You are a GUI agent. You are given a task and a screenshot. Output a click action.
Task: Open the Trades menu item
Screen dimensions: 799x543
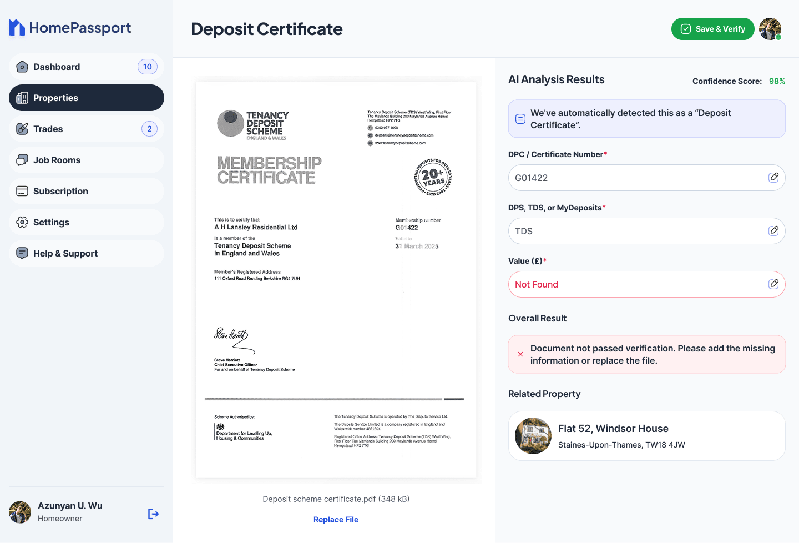(x=87, y=129)
